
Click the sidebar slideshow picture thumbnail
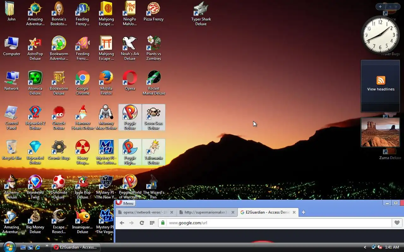click(x=380, y=132)
